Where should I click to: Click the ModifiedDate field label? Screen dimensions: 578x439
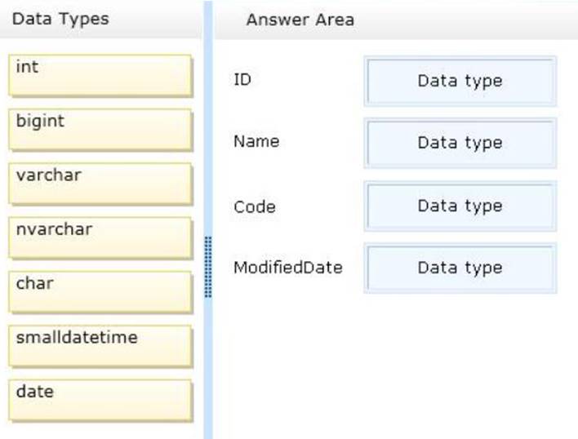click(x=287, y=267)
